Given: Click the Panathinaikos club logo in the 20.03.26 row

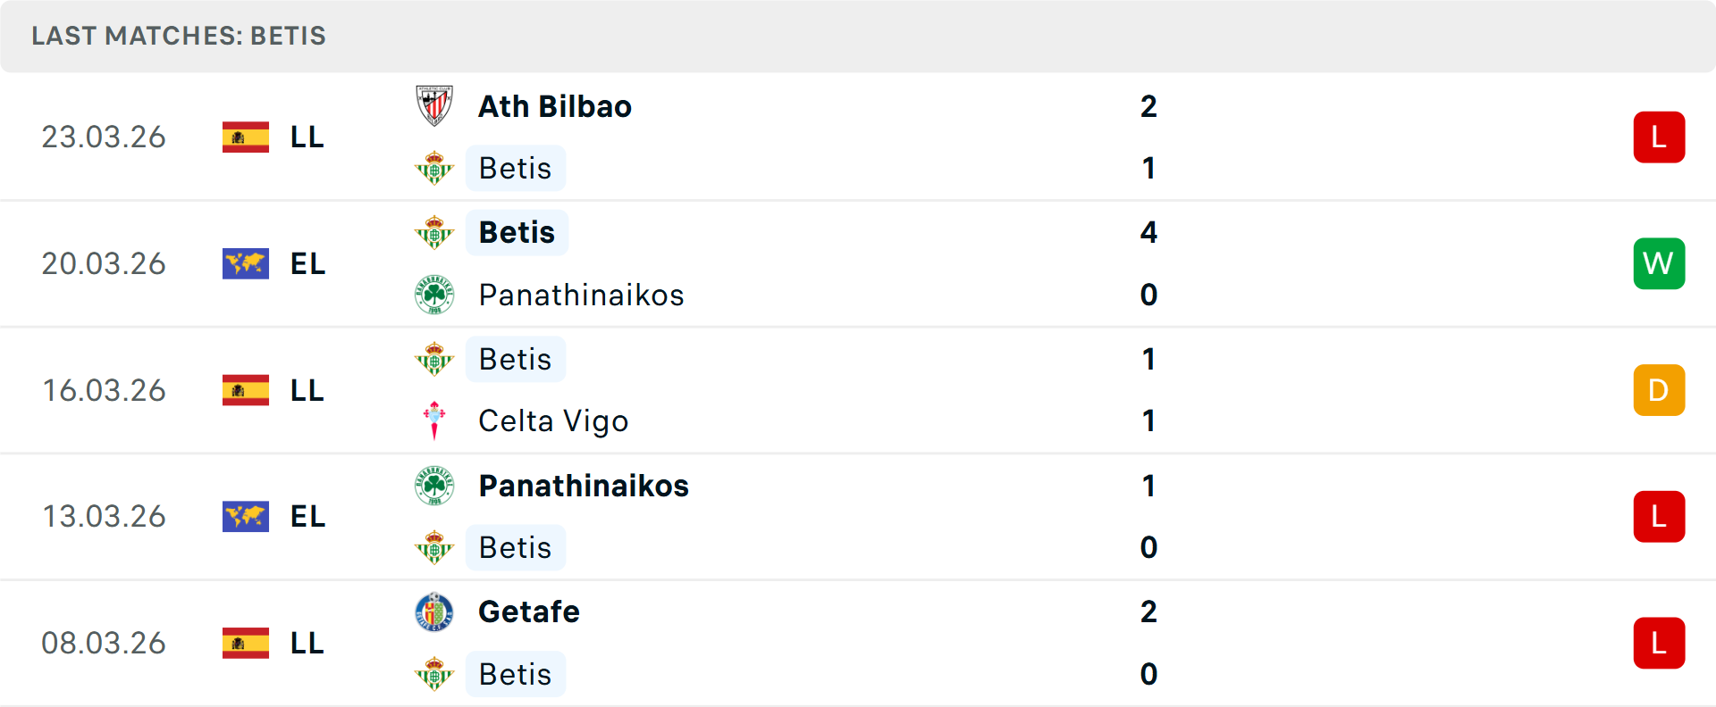Looking at the screenshot, I should [434, 295].
